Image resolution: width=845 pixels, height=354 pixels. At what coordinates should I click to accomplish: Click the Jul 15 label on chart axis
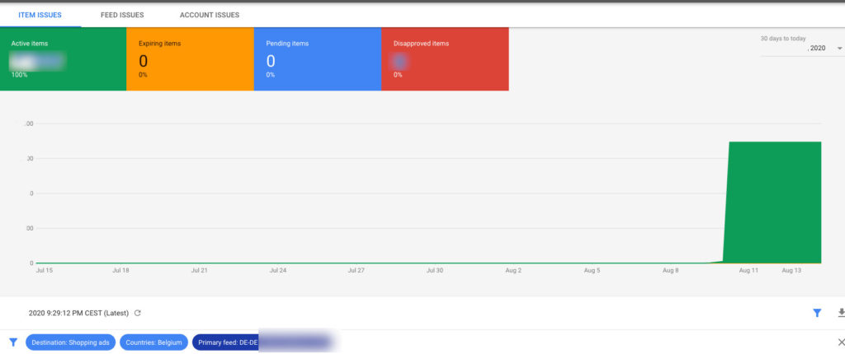tap(46, 270)
